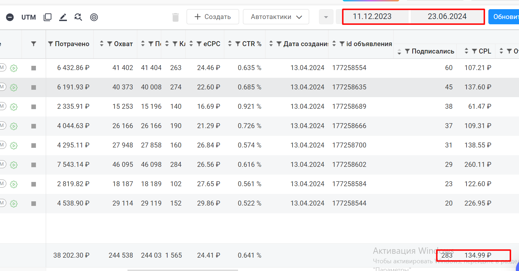Image resolution: width=519 pixels, height=271 pixels.
Task: Click CPL value 61.47 ₽
Action: 480,106
